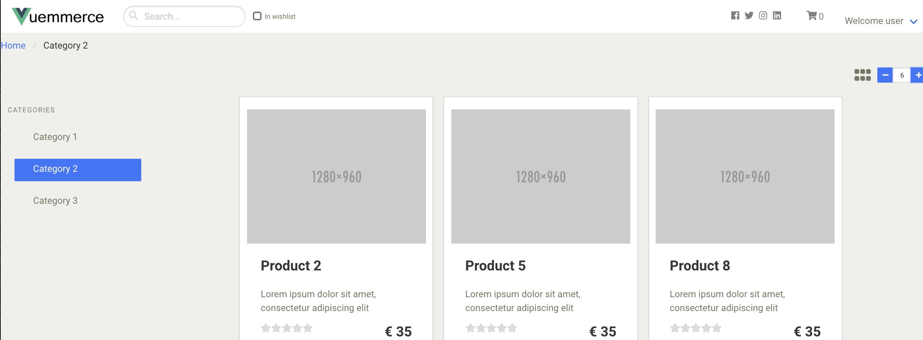The width and height of the screenshot is (923, 340).
Task: Decrease items per page with minus button
Action: pyautogui.click(x=885, y=75)
